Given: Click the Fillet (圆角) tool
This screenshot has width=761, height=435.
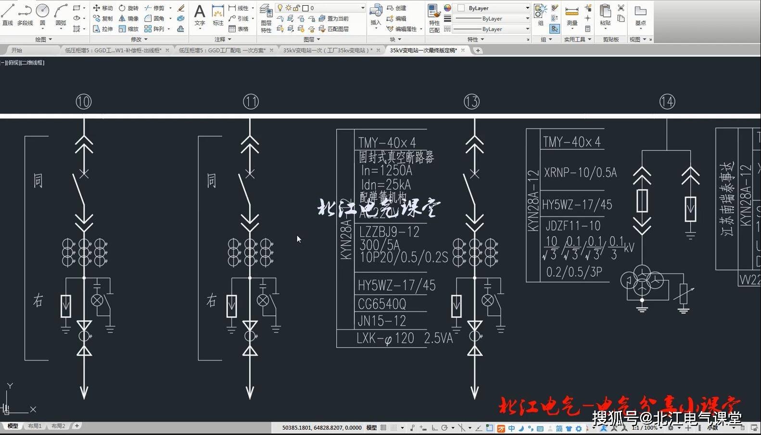Looking at the screenshot, I should 154,18.
